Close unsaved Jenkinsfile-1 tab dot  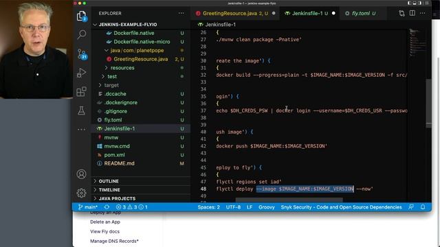click(333, 14)
